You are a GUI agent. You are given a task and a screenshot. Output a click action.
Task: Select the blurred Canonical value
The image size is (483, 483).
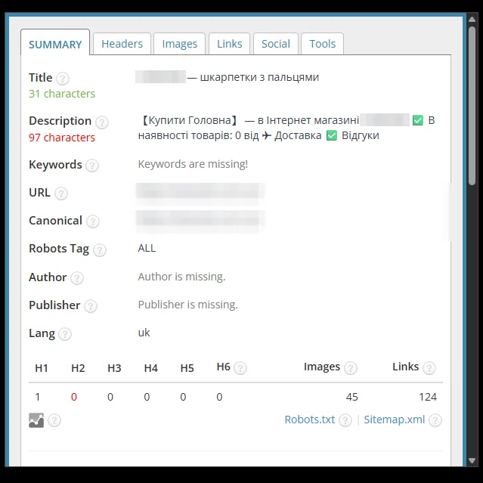pyautogui.click(x=201, y=221)
